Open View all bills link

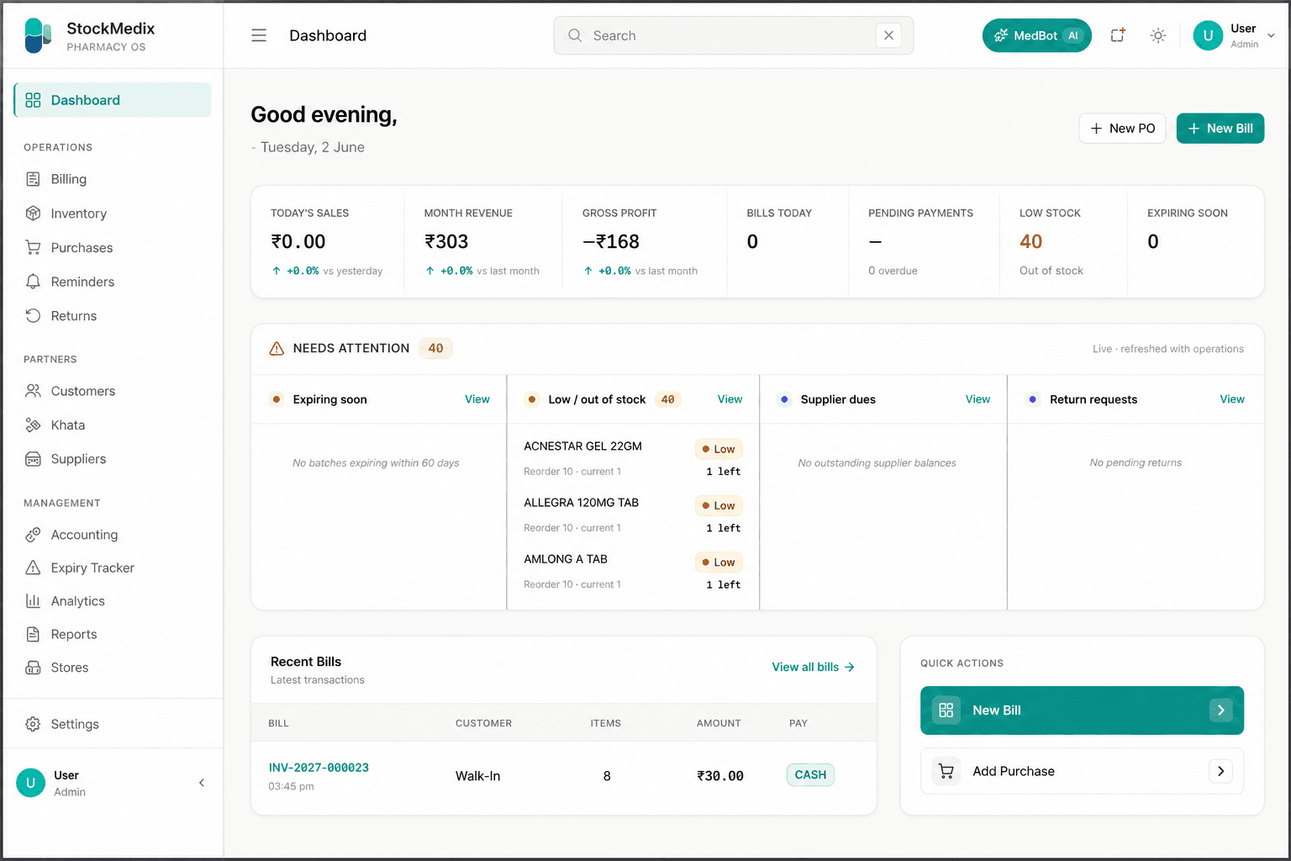814,667
